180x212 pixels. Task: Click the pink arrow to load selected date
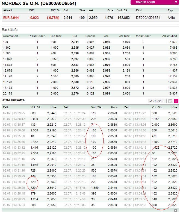(176, 101)
